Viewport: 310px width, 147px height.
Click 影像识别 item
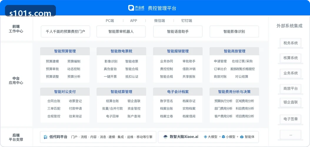click(111, 61)
